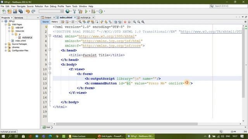Click Find Next Occurrence icon

(88, 22)
